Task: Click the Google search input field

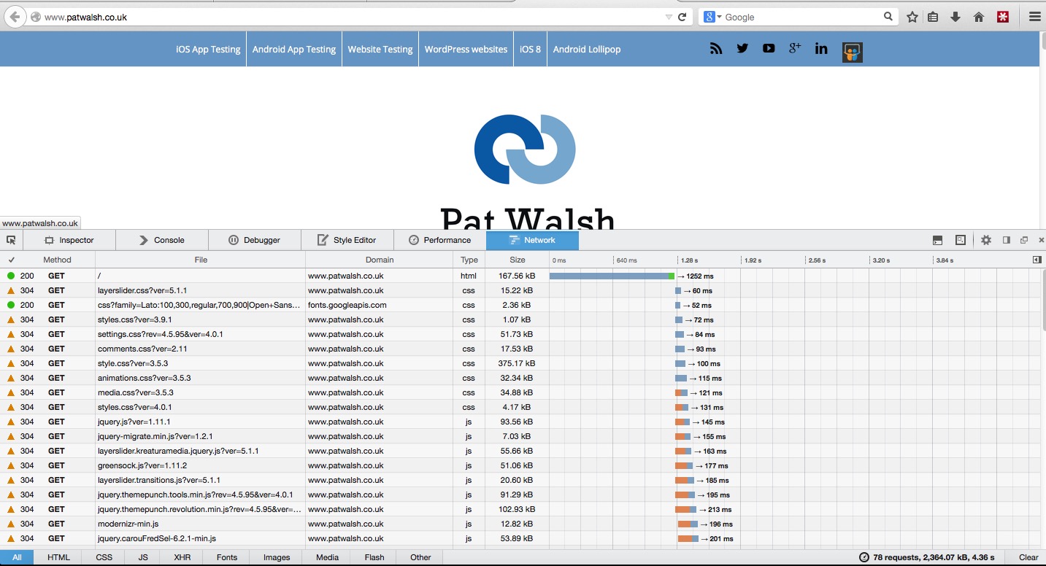Action: (803, 17)
